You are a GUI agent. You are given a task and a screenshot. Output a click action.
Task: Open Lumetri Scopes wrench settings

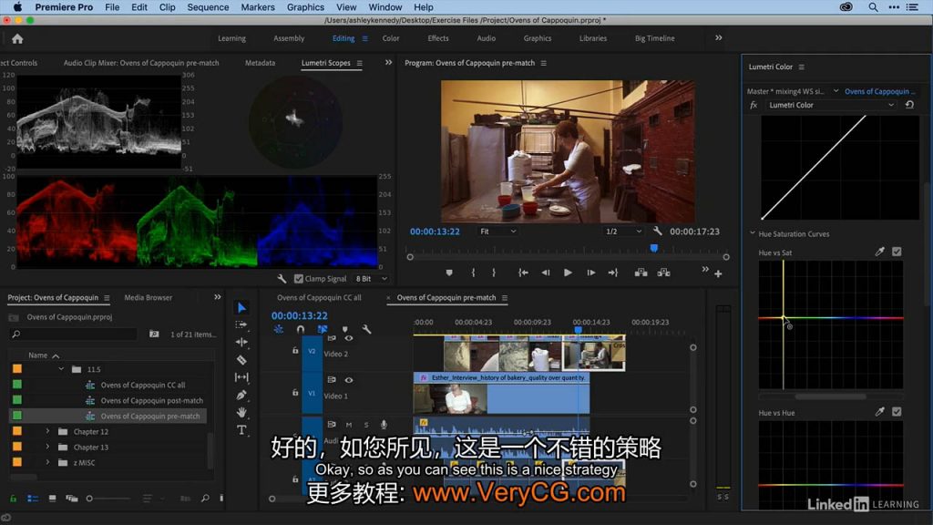coord(282,279)
